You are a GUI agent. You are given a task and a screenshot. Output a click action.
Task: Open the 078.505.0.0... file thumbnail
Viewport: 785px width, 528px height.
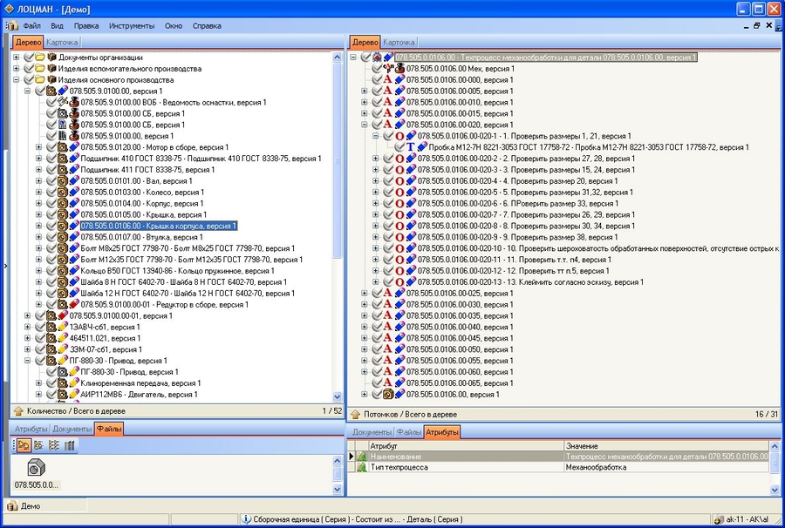pyautogui.click(x=37, y=470)
